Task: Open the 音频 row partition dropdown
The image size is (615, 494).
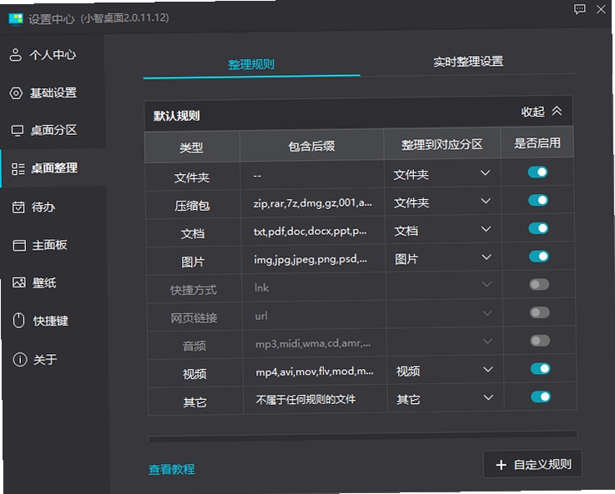Action: pyautogui.click(x=445, y=342)
